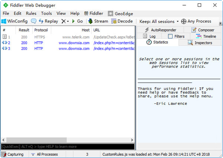Select session 3 arrows icon
The height and width of the screenshot is (158, 223).
click(4, 48)
